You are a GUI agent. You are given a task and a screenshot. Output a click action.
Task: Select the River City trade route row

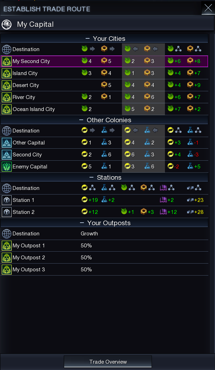(x=104, y=97)
